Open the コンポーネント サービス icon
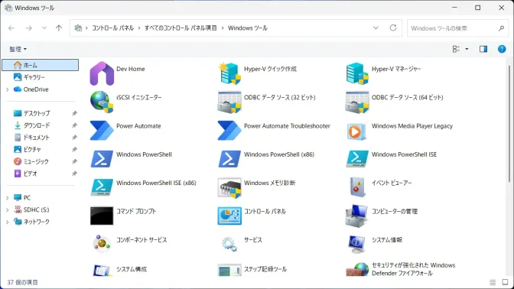The height and width of the screenshot is (289, 514). tap(102, 244)
